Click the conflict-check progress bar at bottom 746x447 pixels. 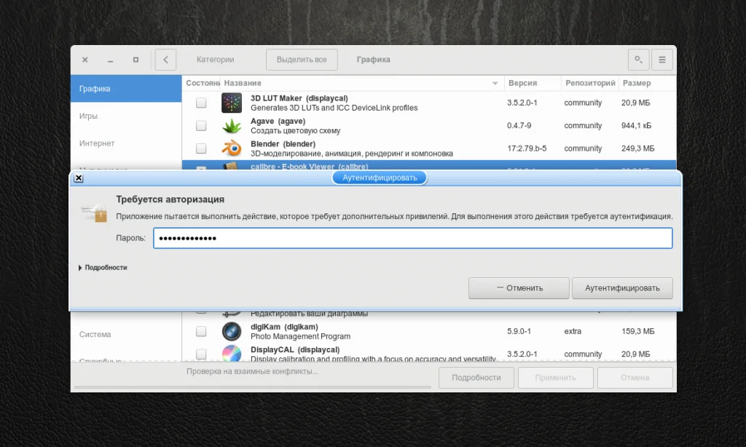253,387
